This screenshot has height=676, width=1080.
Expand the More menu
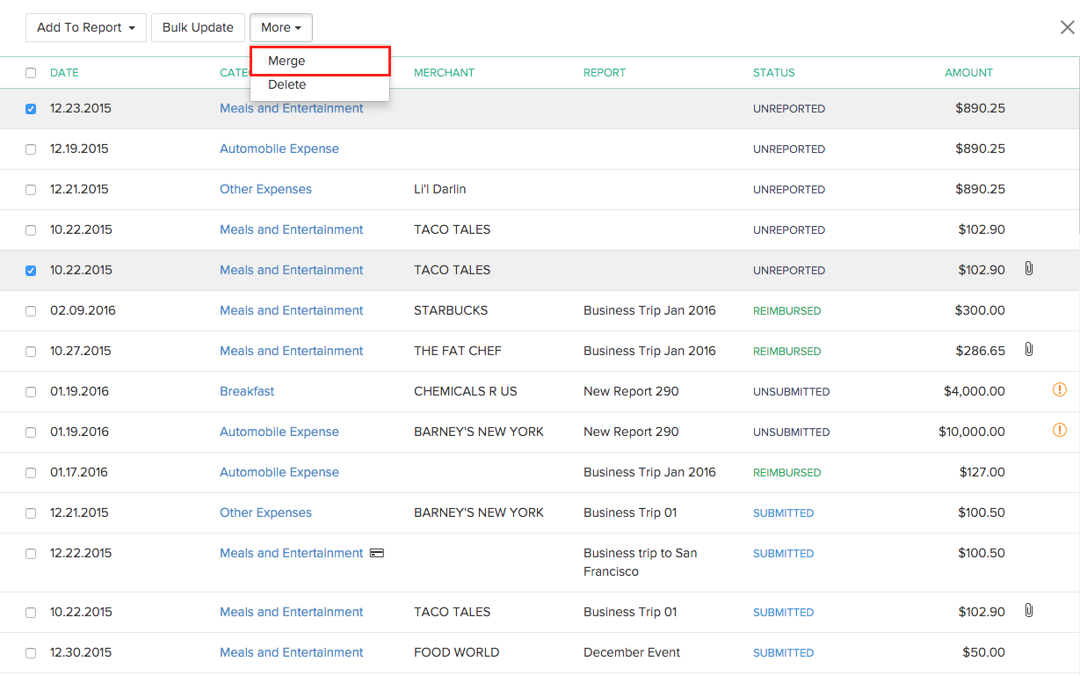280,27
